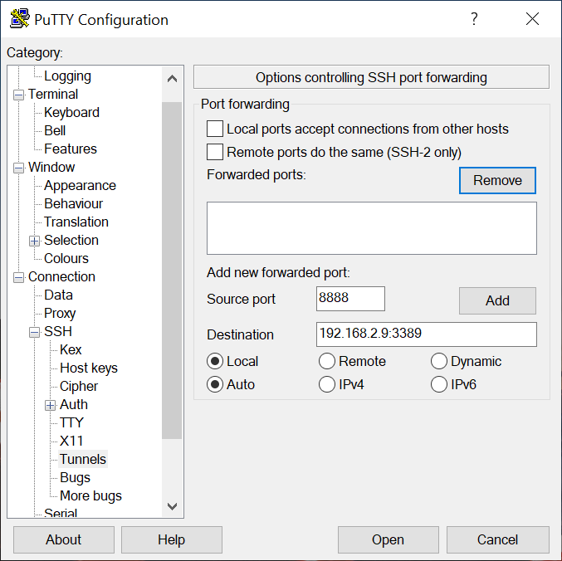Click the Source port input field

pyautogui.click(x=350, y=299)
